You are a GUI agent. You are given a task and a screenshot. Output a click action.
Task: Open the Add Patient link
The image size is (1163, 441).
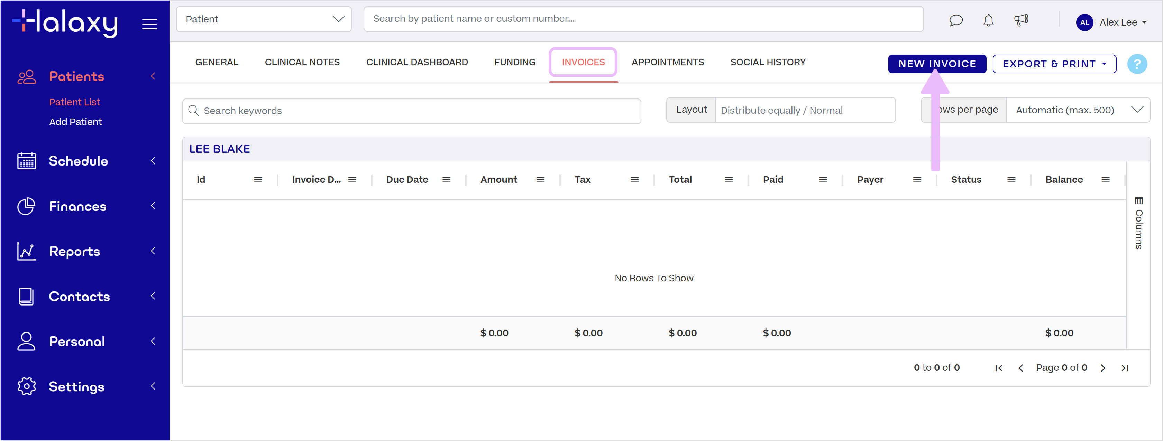tap(75, 122)
